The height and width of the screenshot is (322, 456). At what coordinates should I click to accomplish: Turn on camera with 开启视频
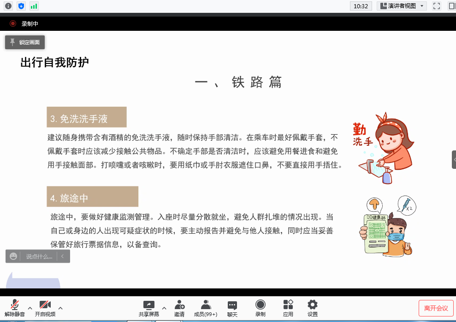pyautogui.click(x=45, y=308)
